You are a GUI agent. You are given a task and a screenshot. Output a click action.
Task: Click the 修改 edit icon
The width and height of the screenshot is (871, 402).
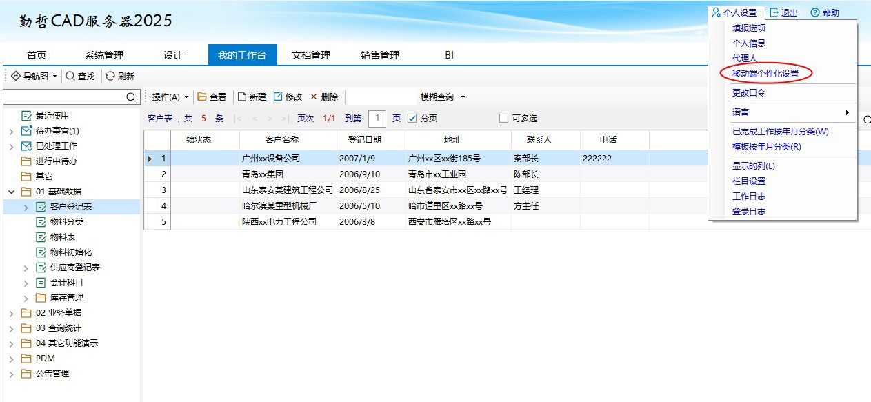278,97
